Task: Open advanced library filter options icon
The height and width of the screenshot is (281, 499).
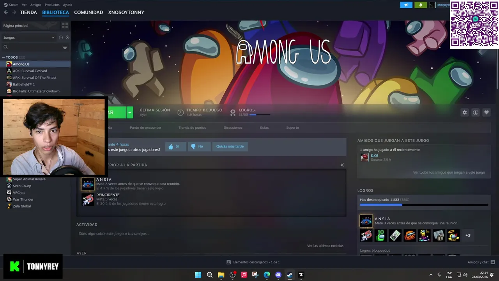Action: tap(65, 47)
